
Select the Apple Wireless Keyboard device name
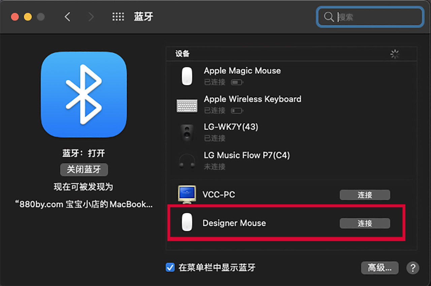pyautogui.click(x=253, y=99)
